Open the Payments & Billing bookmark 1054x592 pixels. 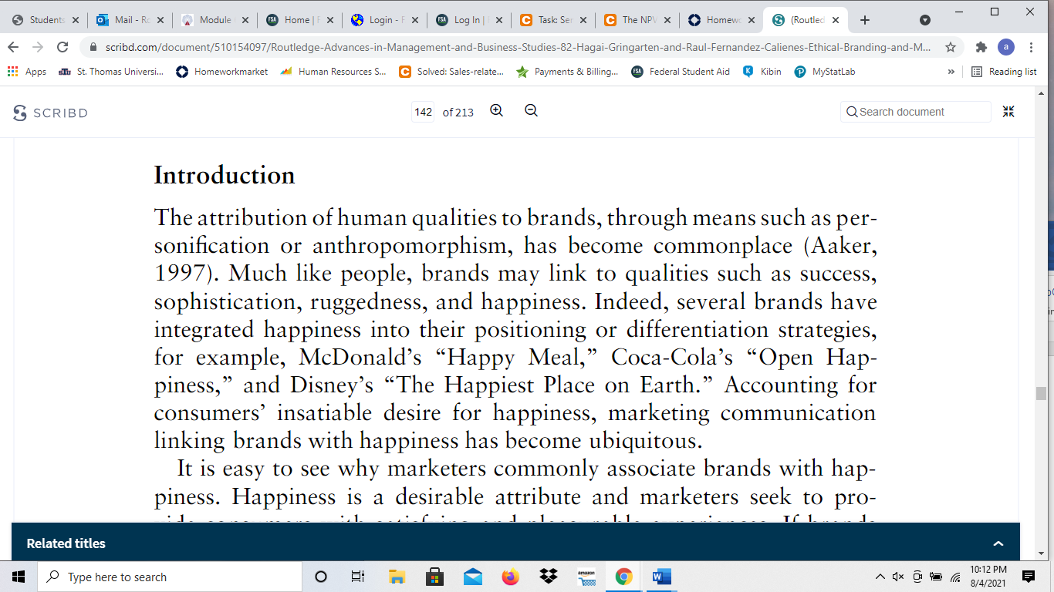tap(567, 72)
